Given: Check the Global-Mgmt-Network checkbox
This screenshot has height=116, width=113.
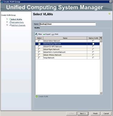Looking at the screenshot, I should (39, 49).
